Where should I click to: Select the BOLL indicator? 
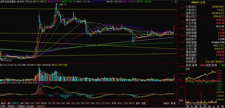click(120, 103)
